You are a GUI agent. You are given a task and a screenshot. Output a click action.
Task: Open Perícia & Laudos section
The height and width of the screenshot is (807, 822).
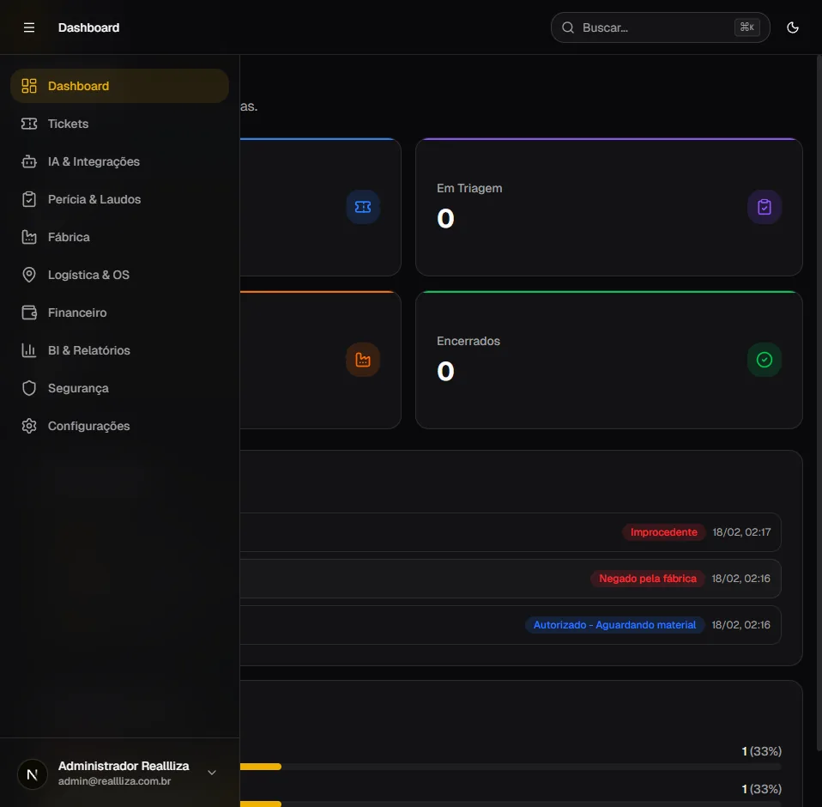coord(119,199)
